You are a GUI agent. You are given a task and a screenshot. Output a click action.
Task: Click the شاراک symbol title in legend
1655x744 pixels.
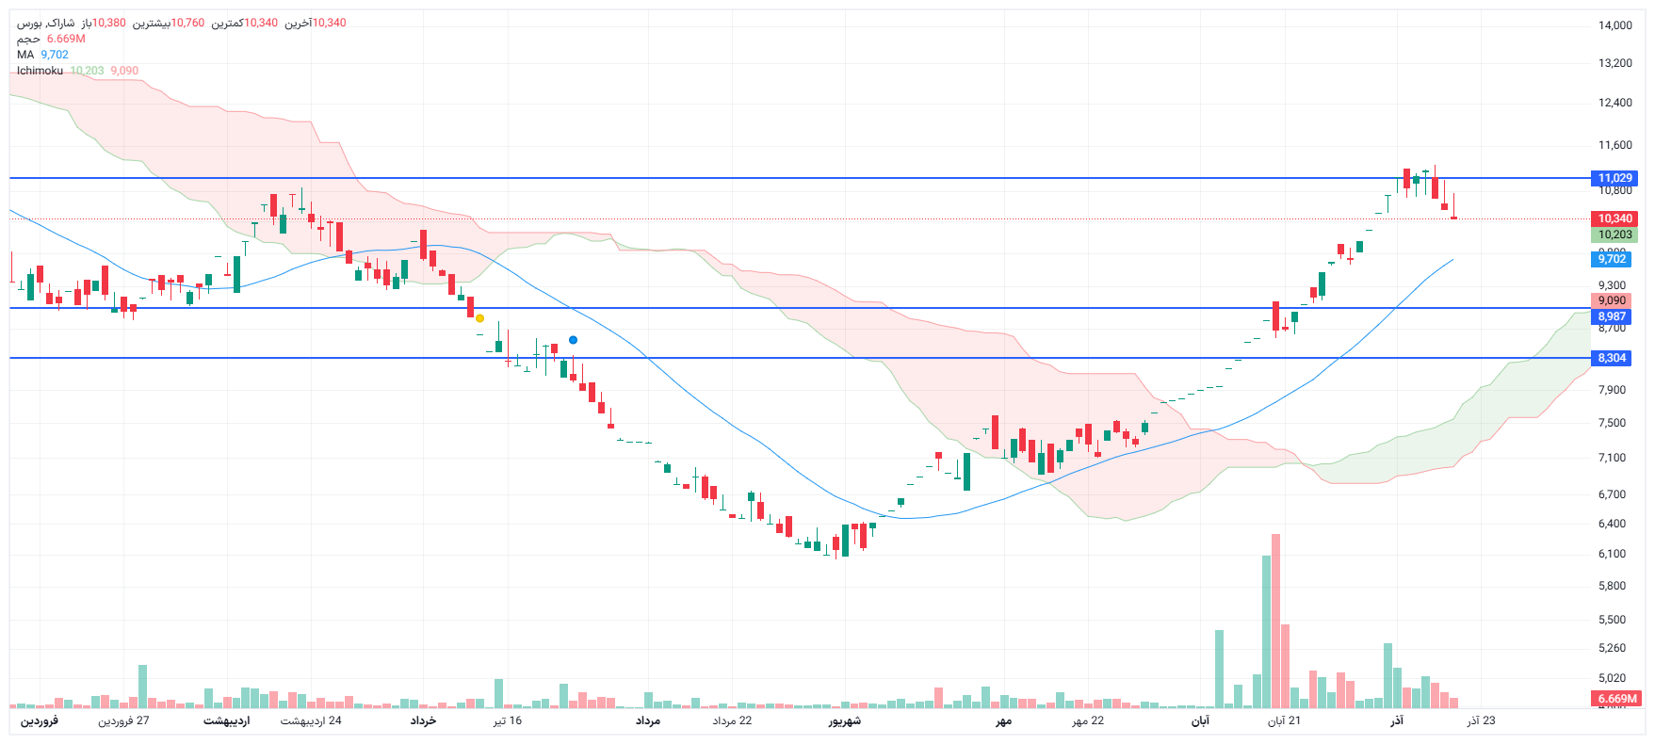point(46,23)
